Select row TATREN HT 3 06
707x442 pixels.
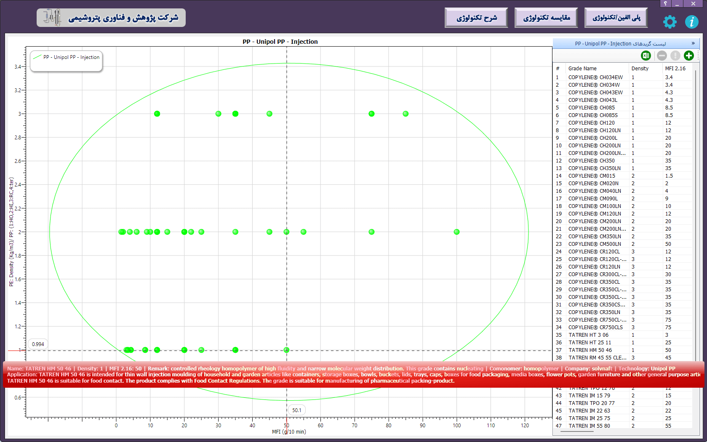click(x=622, y=335)
